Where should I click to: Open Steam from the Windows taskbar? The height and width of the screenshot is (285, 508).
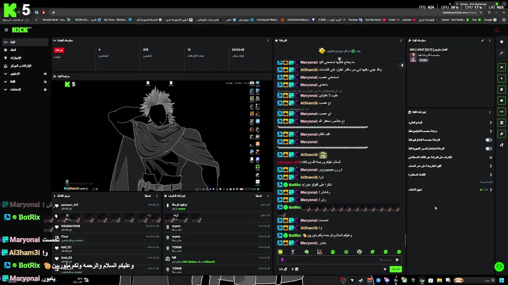(361, 280)
